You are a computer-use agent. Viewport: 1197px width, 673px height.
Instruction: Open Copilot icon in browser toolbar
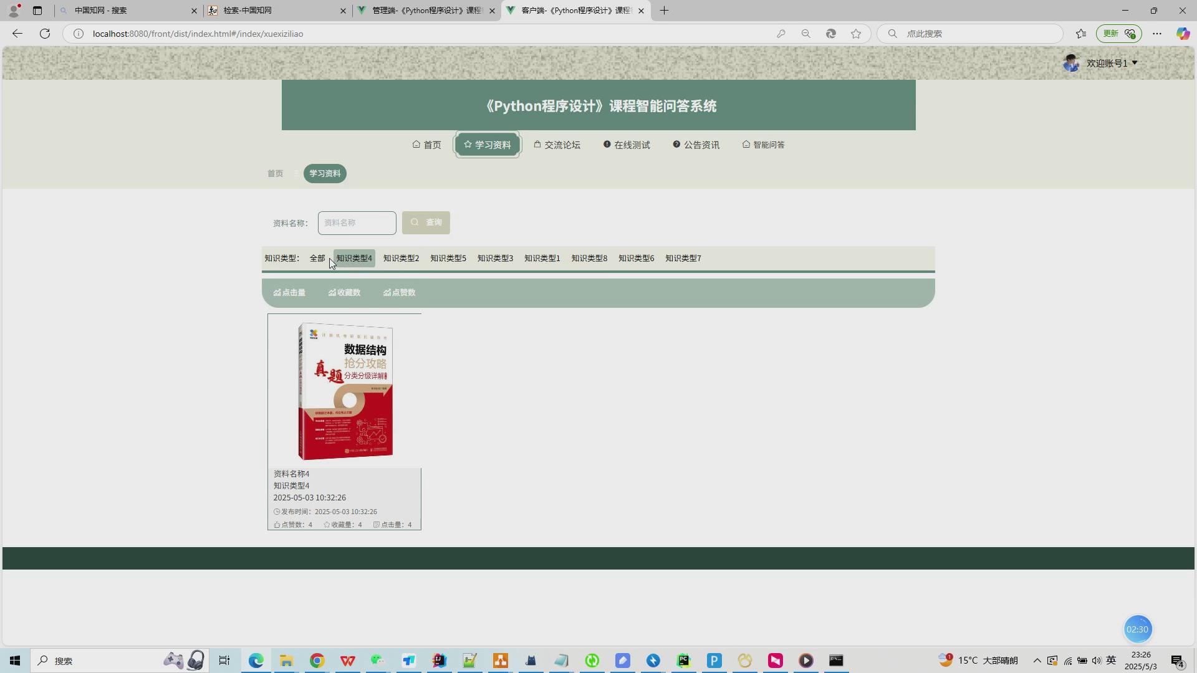[x=1182, y=34]
